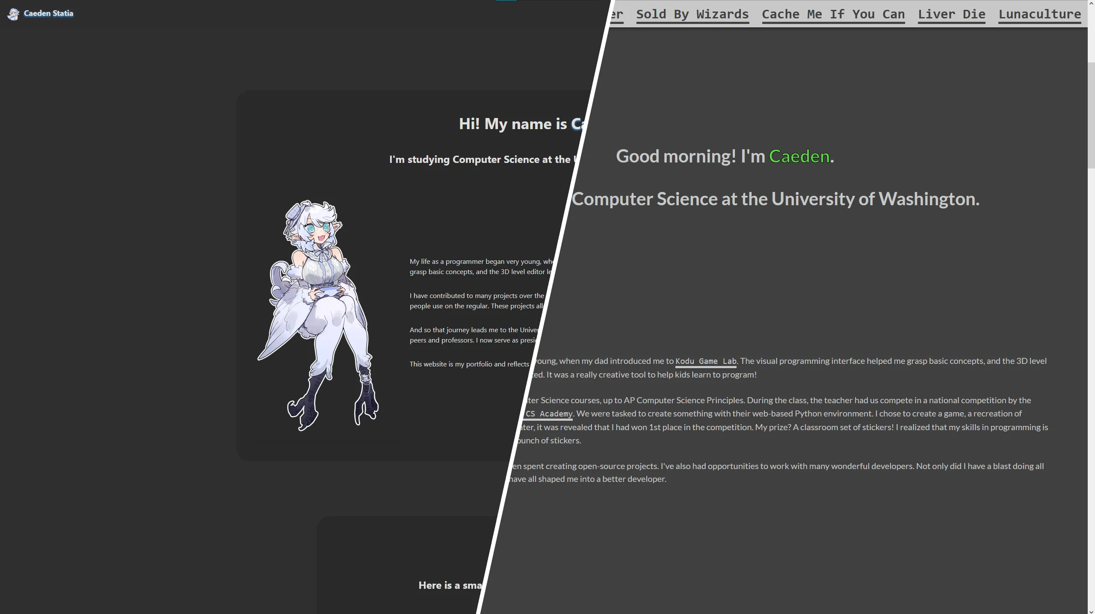1095x614 pixels.
Task: Click the heading I'm studying Computer Science
Action: click(x=483, y=159)
